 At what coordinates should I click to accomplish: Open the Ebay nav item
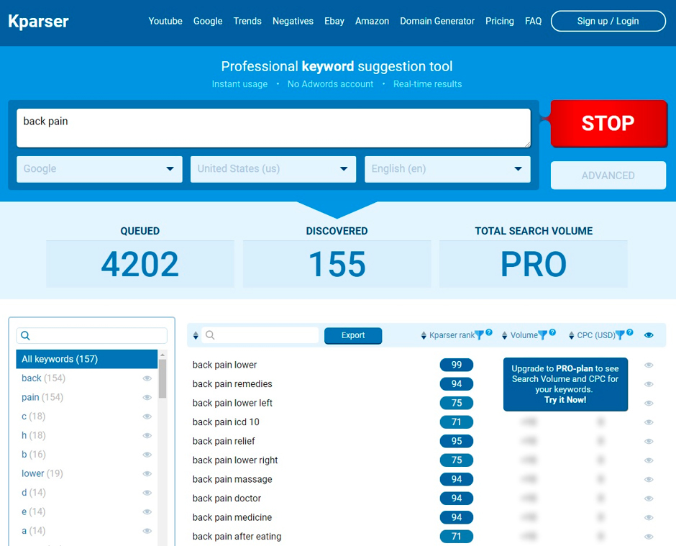(x=334, y=21)
